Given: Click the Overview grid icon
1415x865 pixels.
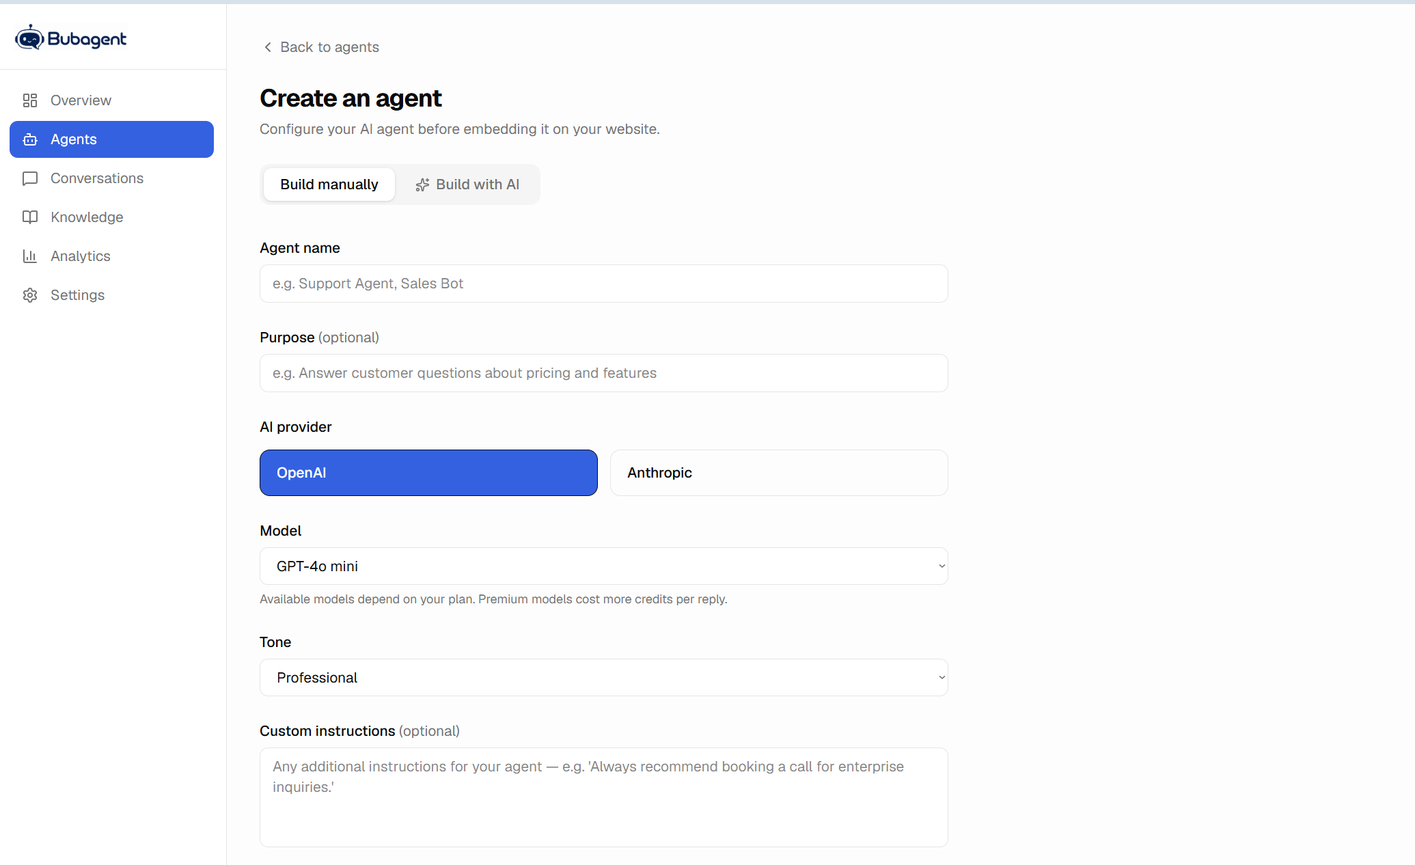Looking at the screenshot, I should pos(30,100).
